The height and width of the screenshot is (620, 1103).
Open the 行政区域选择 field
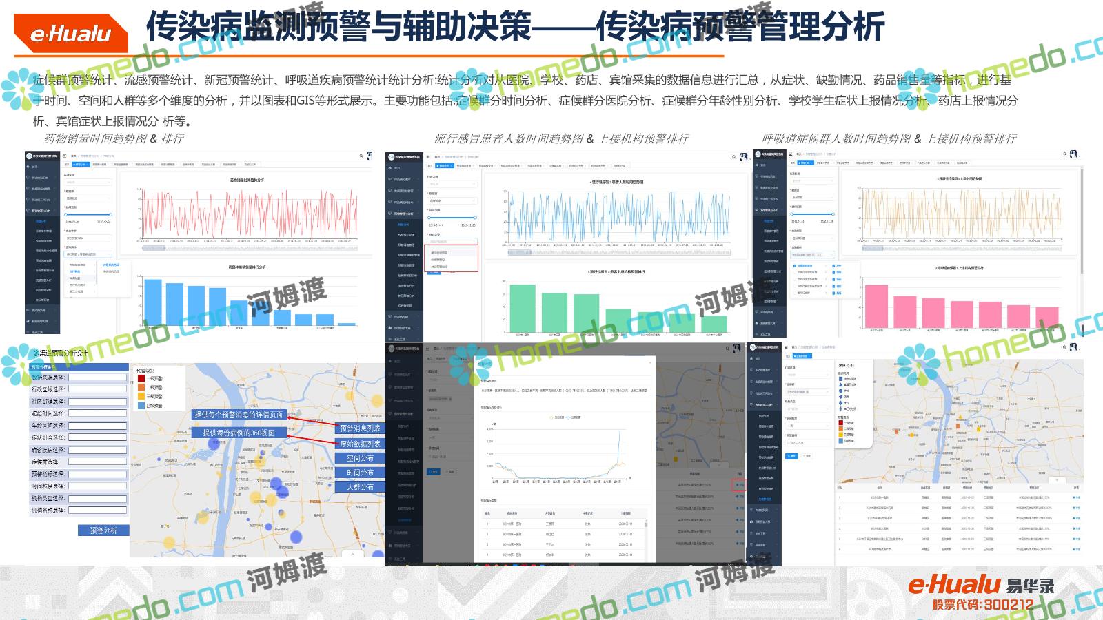pos(97,389)
